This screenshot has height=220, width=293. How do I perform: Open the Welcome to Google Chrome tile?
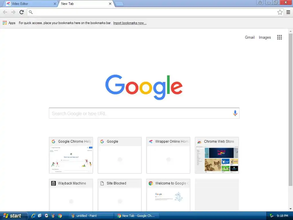point(168,195)
